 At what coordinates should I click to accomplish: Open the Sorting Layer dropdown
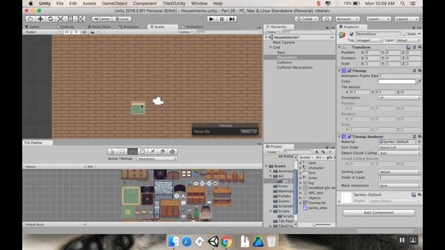click(399, 172)
